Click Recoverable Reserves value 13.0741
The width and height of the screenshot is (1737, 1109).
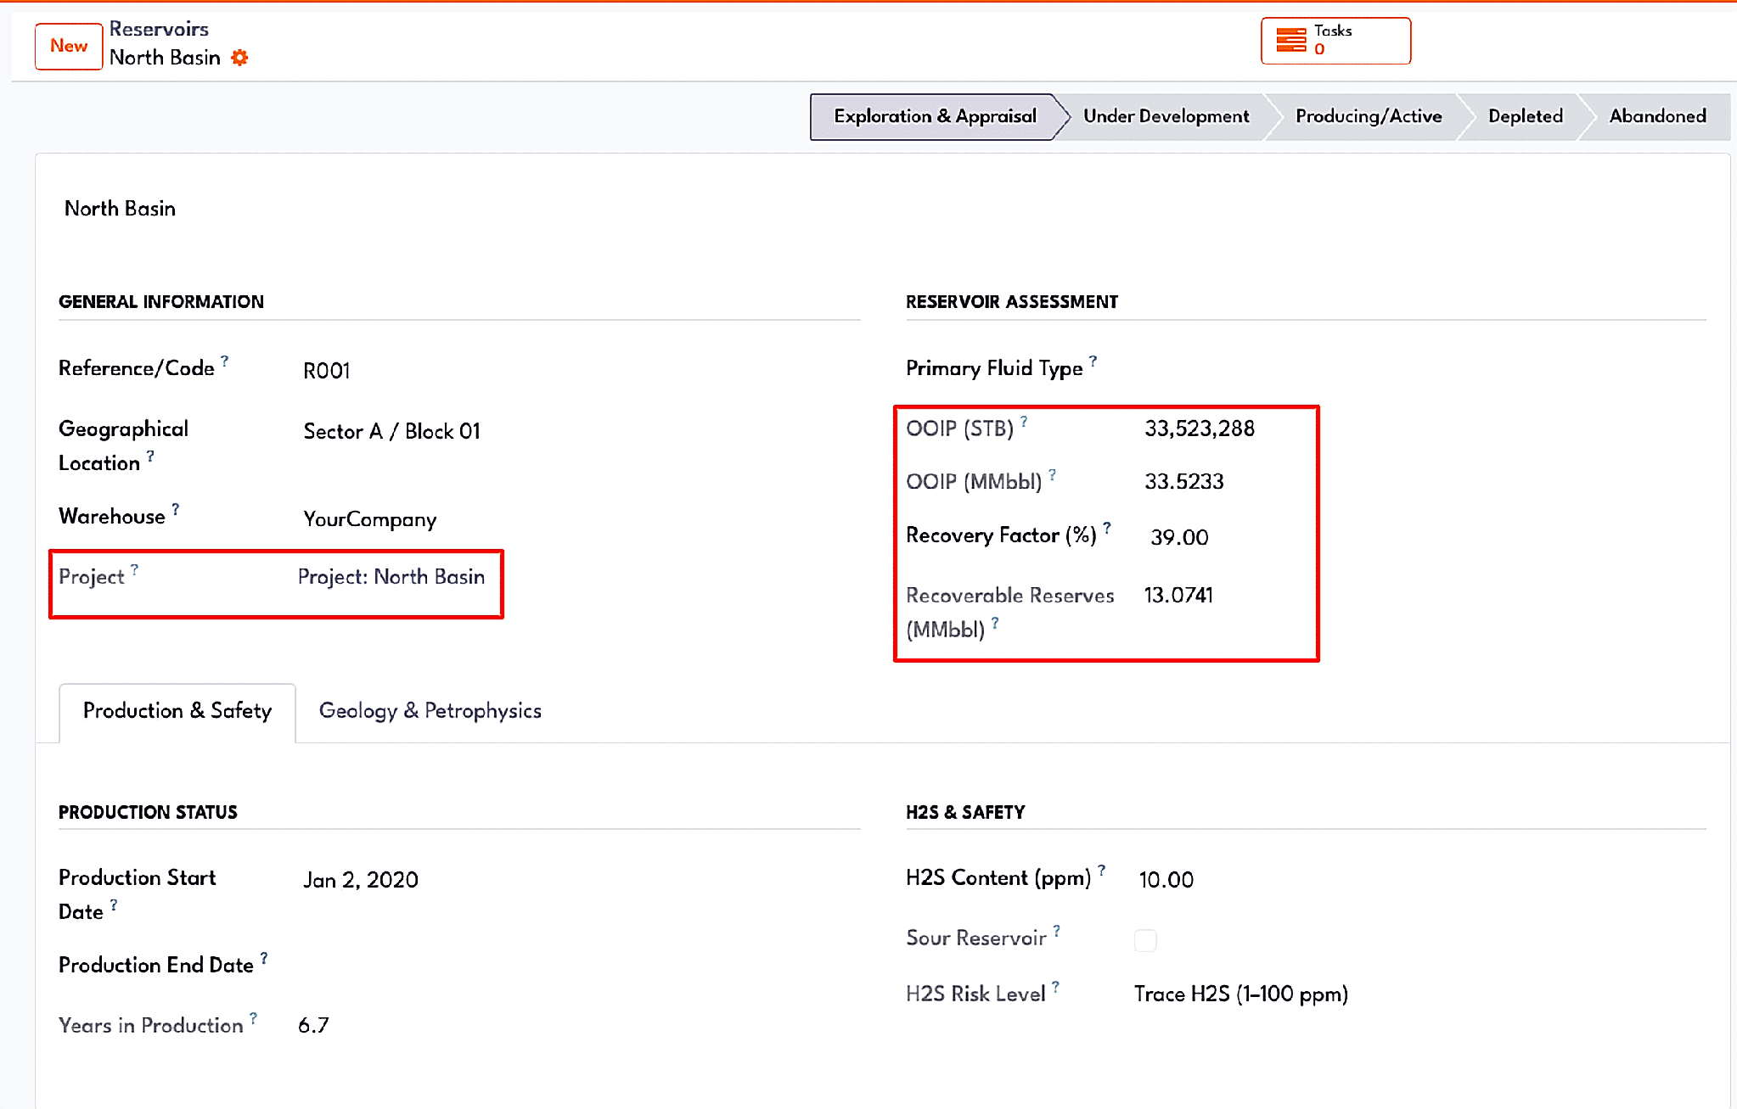coord(1178,596)
